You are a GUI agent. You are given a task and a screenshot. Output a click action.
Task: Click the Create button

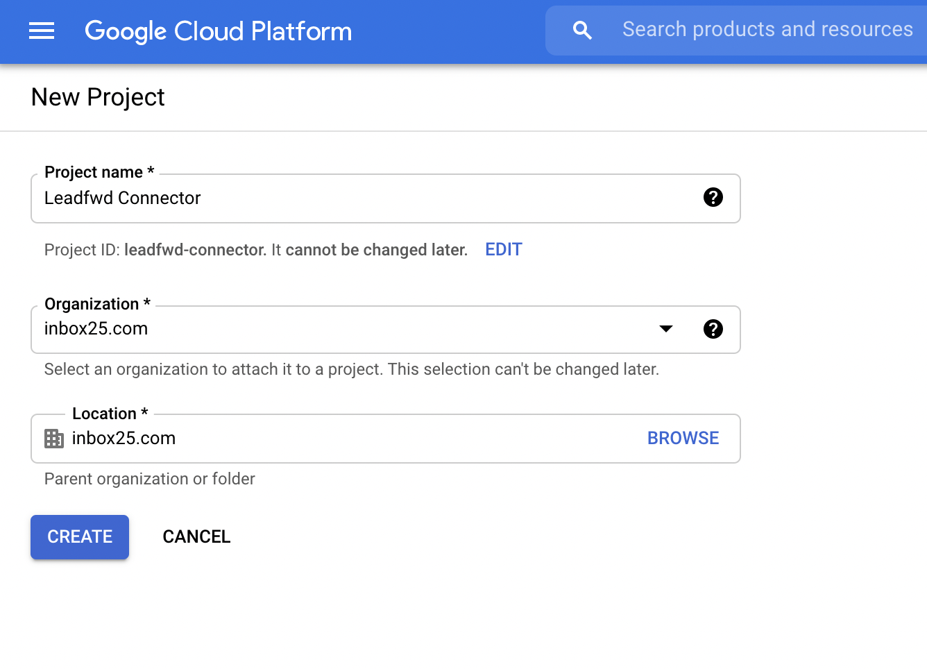[80, 536]
